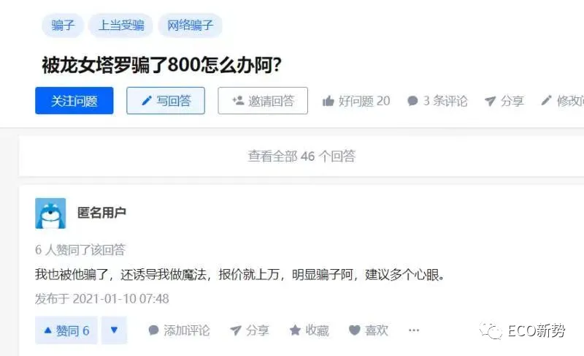Click the downvote triangle button

pos(115,330)
